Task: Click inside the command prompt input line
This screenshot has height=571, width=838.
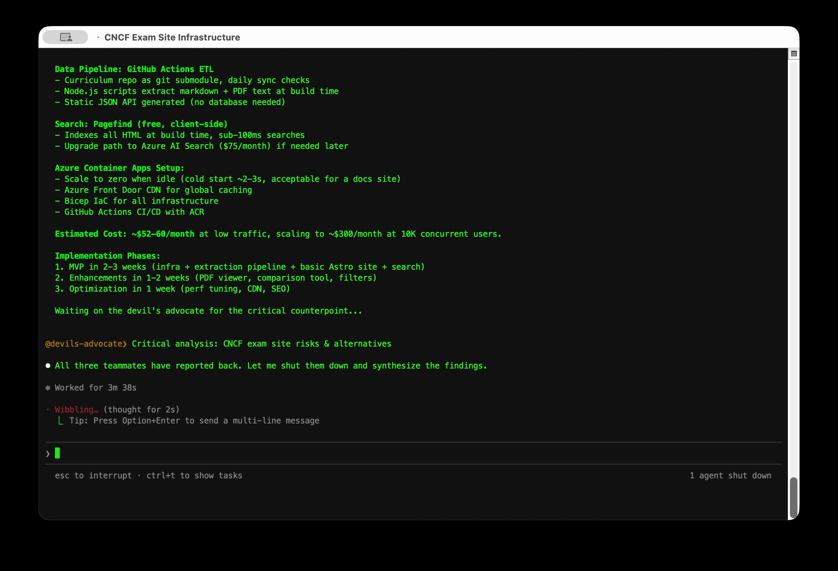Action: (x=361, y=453)
